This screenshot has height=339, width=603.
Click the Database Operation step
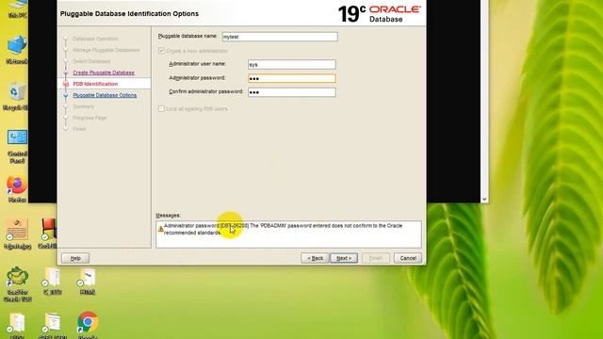coord(95,39)
